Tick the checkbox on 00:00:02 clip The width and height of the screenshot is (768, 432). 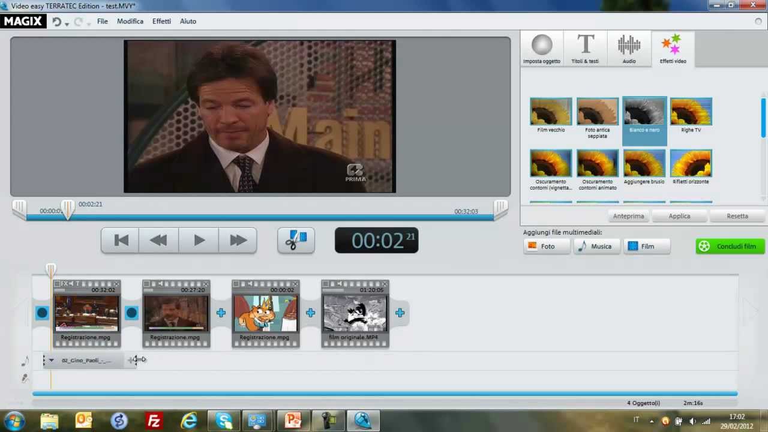236,284
